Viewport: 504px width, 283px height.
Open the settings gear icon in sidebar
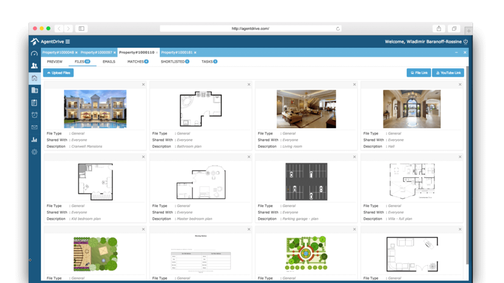tap(34, 152)
